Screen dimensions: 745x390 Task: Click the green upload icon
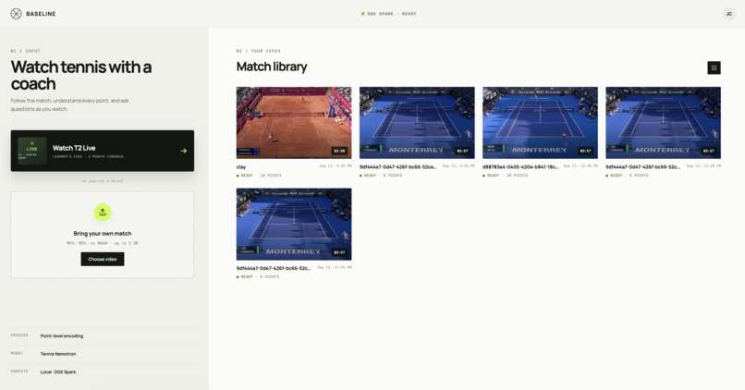pyautogui.click(x=103, y=213)
